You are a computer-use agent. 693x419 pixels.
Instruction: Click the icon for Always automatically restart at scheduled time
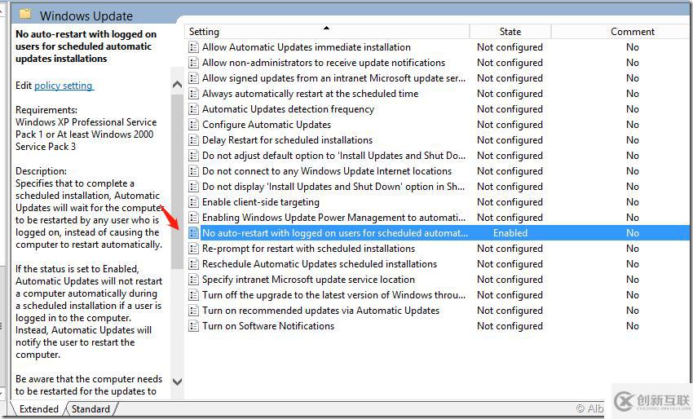pyautogui.click(x=193, y=94)
